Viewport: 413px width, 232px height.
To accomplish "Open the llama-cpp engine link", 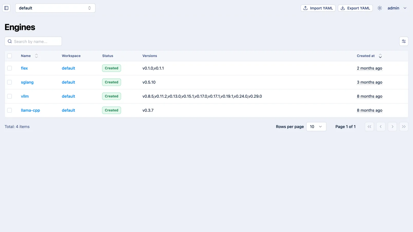I will (x=30, y=110).
